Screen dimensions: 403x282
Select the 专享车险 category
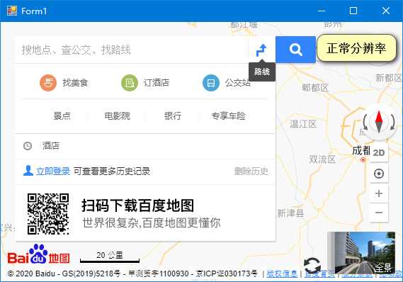tap(228, 116)
